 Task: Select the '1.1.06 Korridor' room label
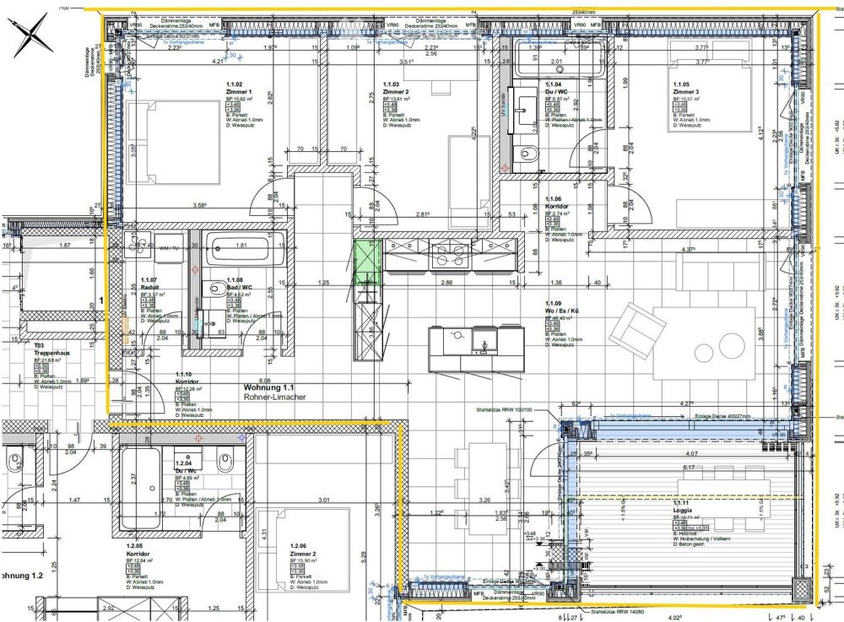[x=556, y=203]
